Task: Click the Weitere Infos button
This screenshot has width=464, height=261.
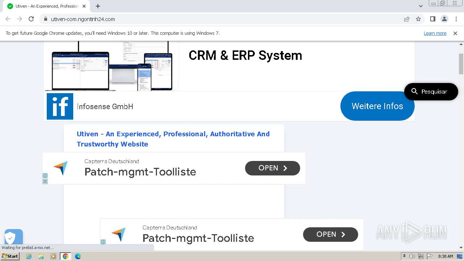Action: point(377,106)
